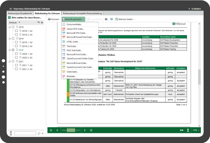Image resolution: width=210 pixels, height=143 pixels.
Task: Click the Adobe PDF-Datei icon
Action: point(64,29)
